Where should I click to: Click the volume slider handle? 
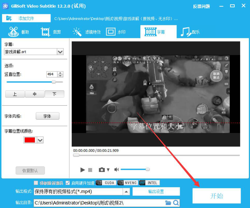(148, 169)
